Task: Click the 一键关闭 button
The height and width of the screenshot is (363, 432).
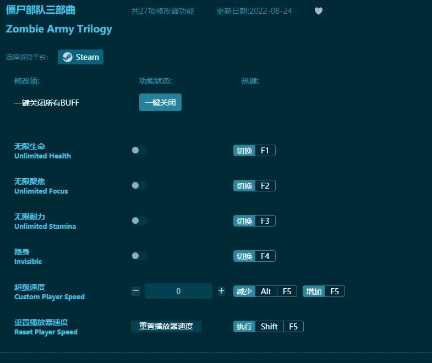Action: (160, 102)
